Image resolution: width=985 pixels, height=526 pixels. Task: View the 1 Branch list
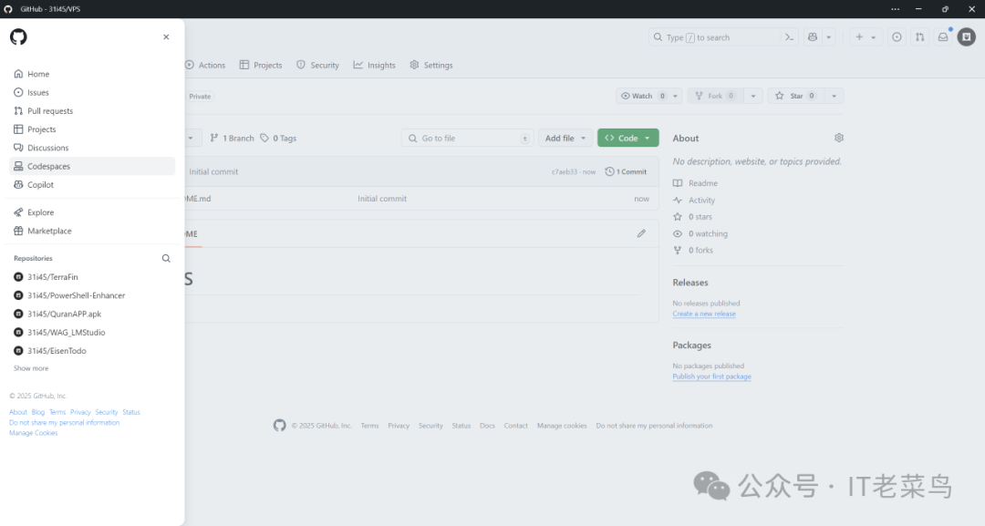coord(232,138)
